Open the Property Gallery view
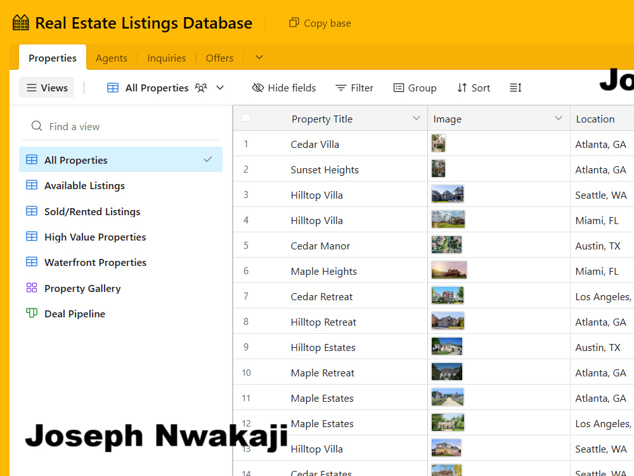The height and width of the screenshot is (476, 634). (120, 288)
